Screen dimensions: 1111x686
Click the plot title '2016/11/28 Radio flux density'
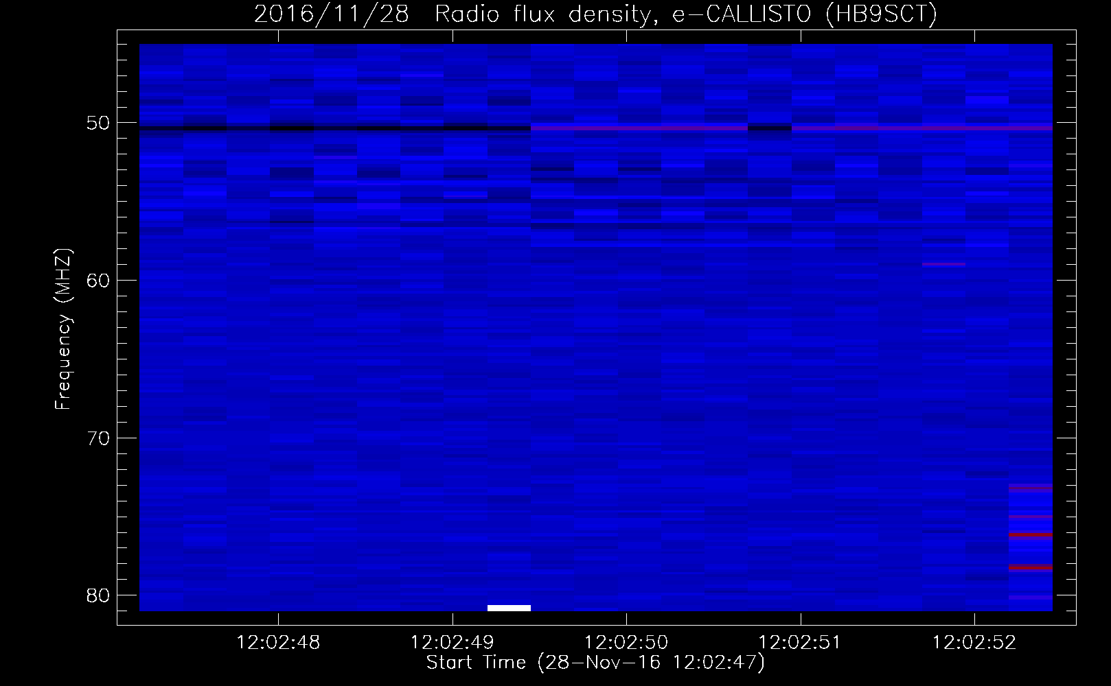453,14
